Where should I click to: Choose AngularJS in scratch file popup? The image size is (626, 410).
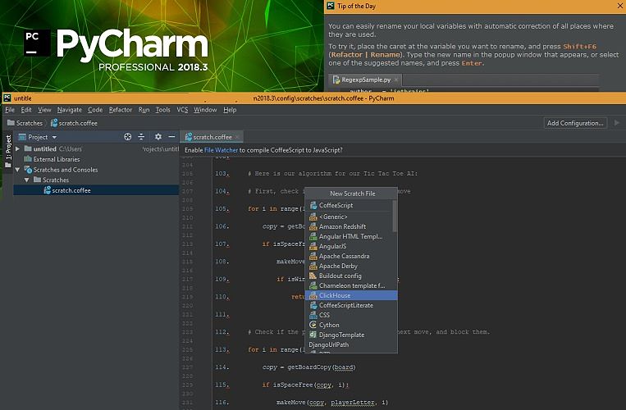(x=351, y=247)
